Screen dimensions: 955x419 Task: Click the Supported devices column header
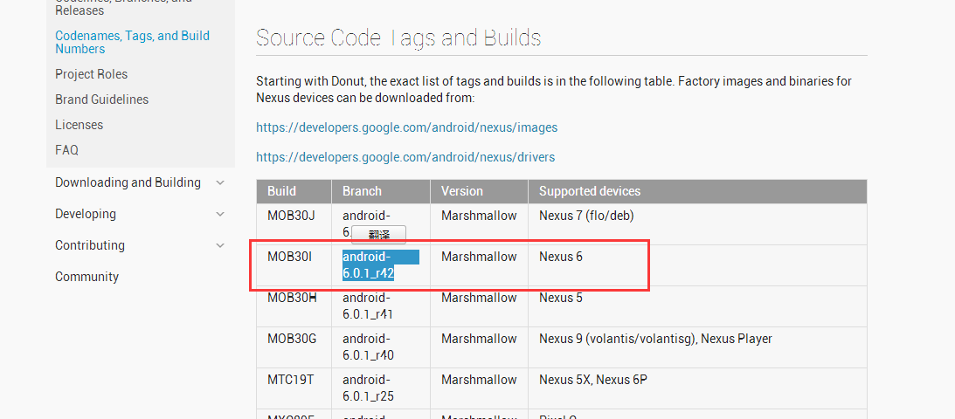point(589,191)
